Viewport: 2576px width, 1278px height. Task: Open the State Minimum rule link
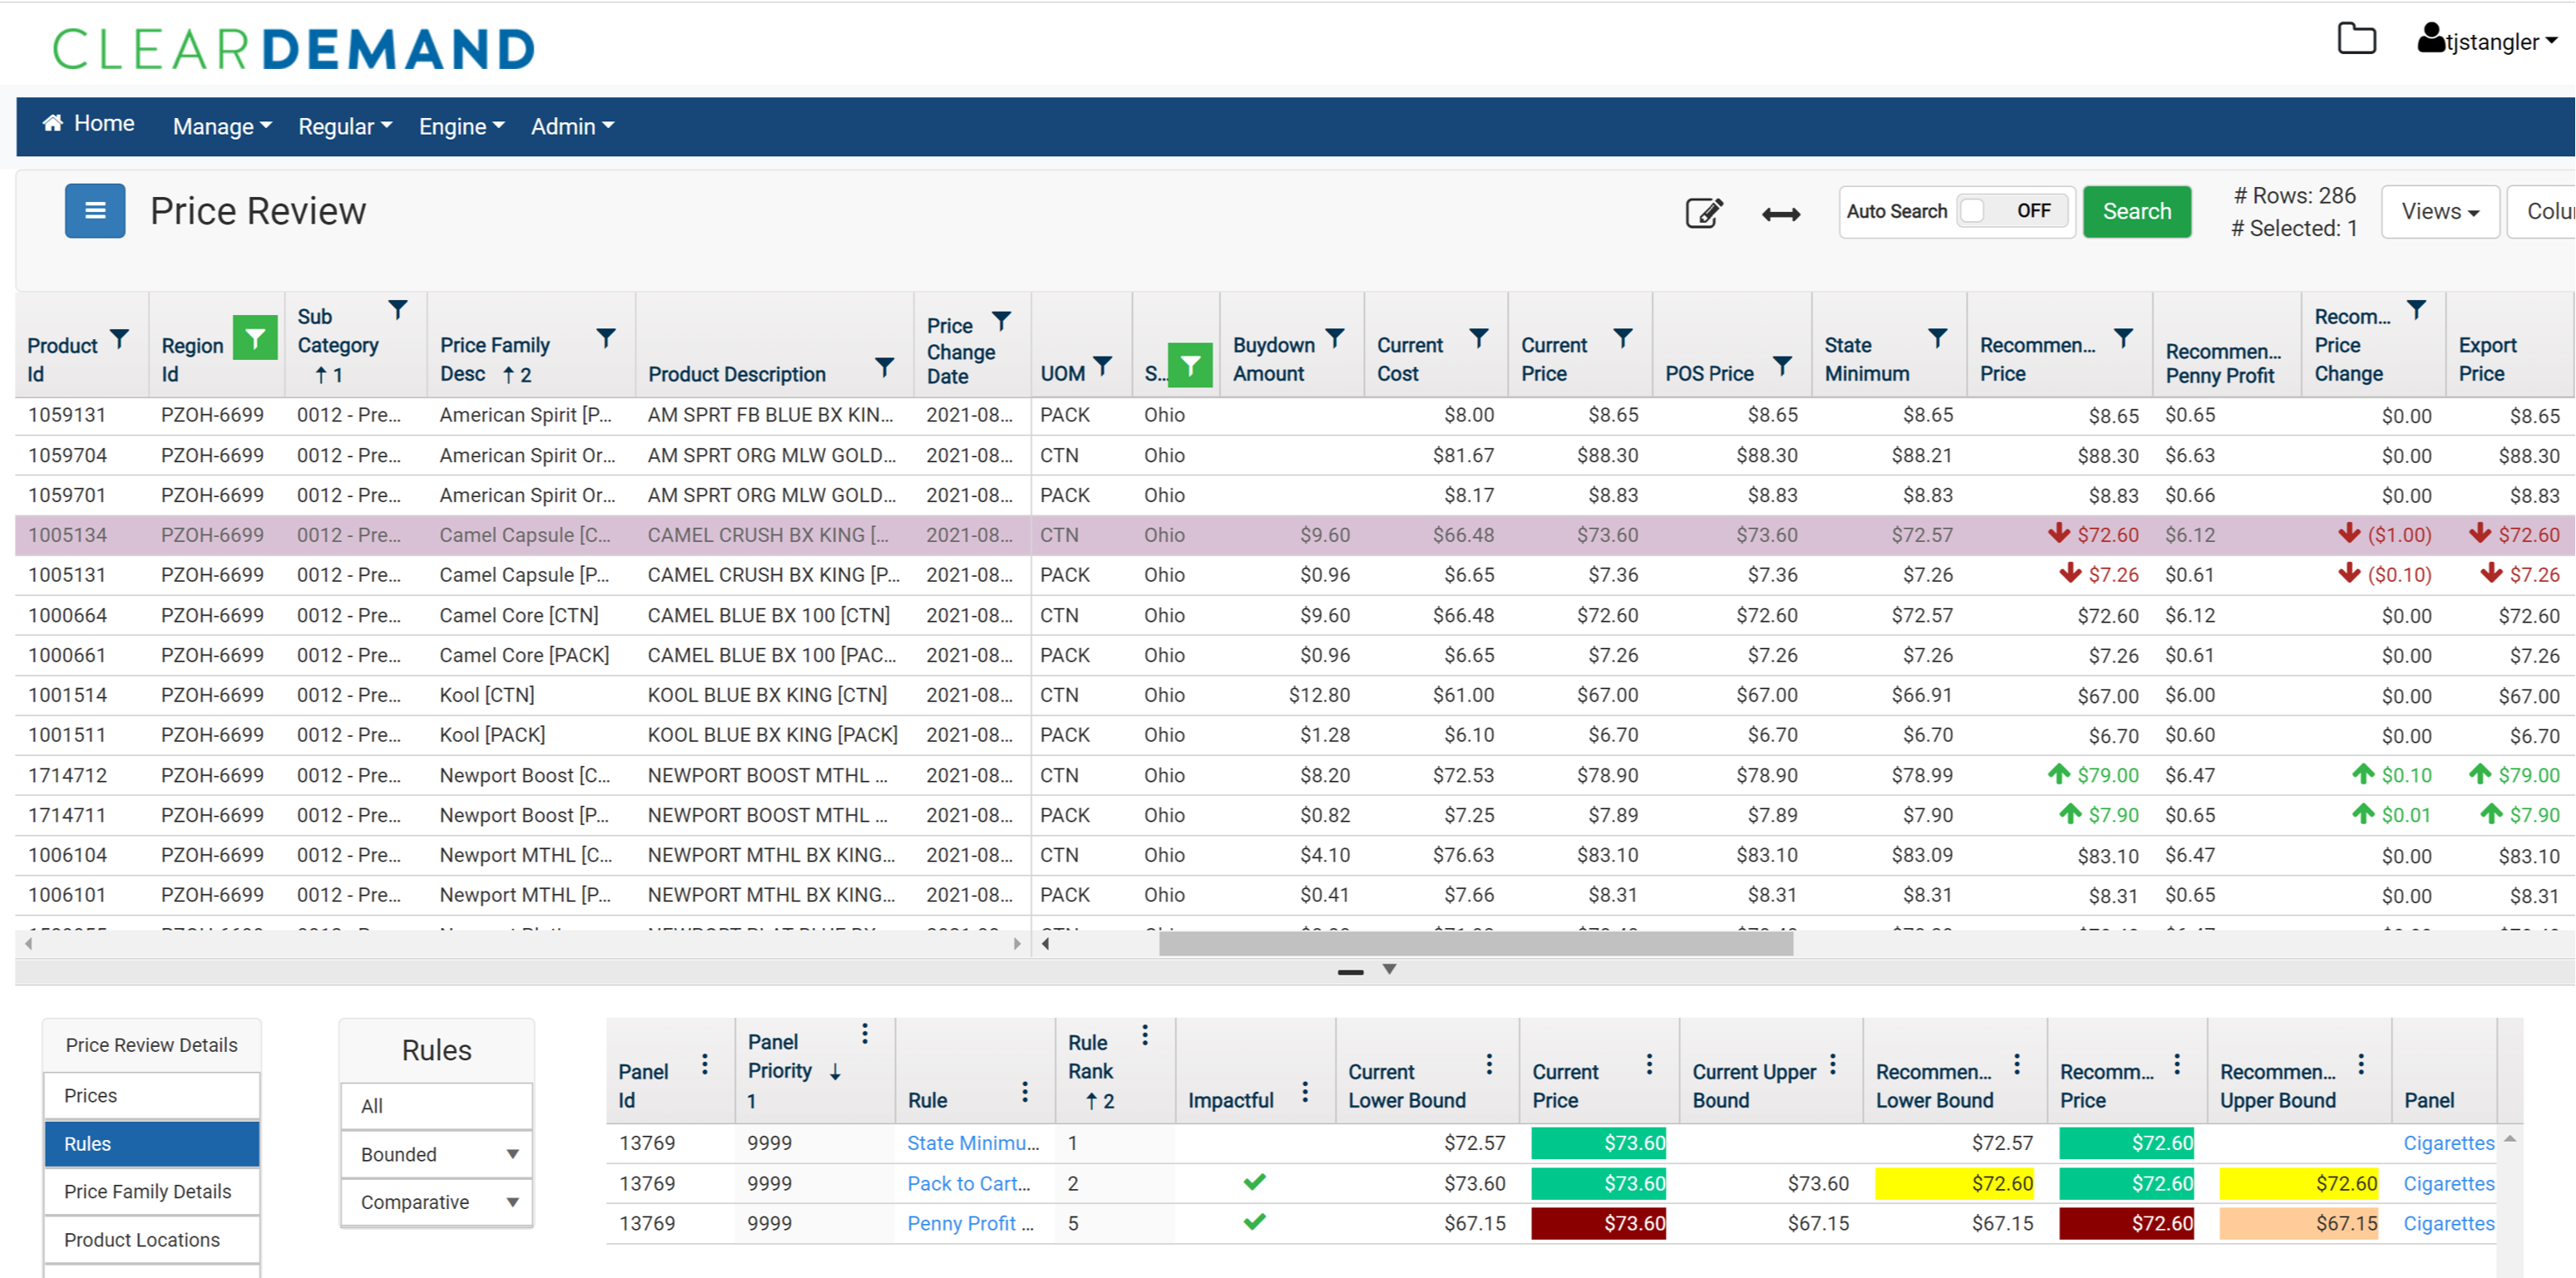(x=972, y=1143)
